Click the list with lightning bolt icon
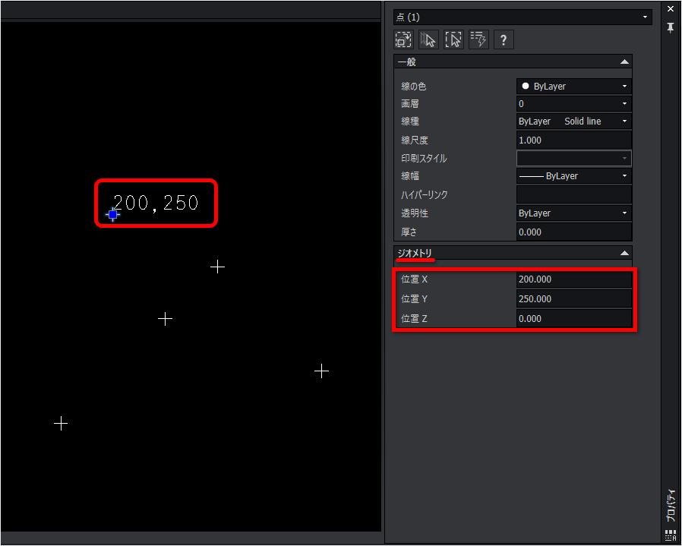 click(x=478, y=39)
